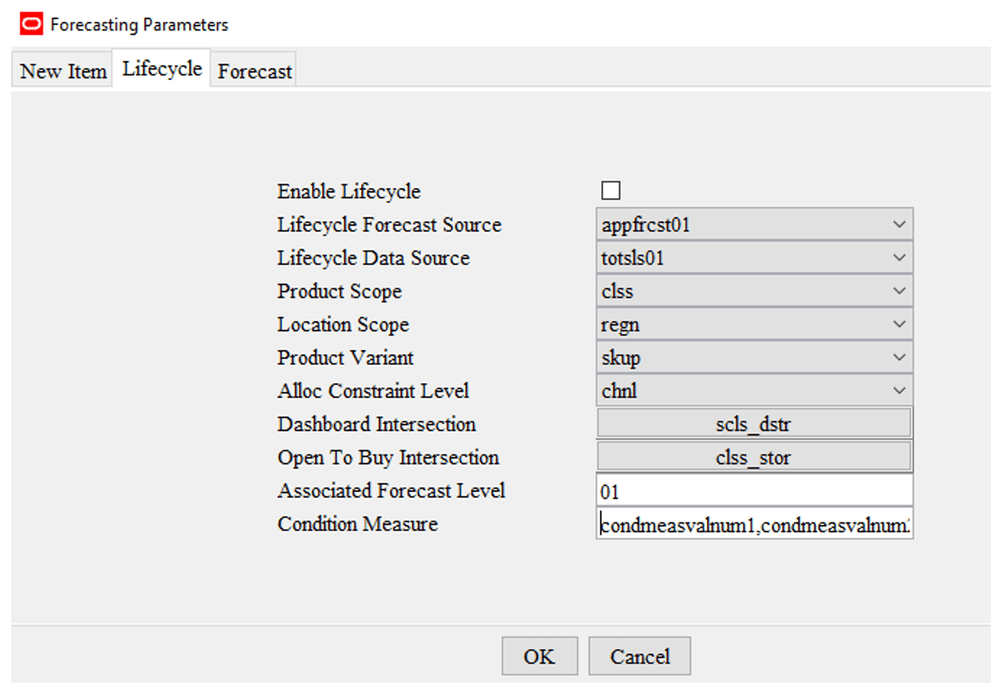Click the scls_dstr Dashboard Intersection button
This screenshot has width=1002, height=687.
pos(753,423)
